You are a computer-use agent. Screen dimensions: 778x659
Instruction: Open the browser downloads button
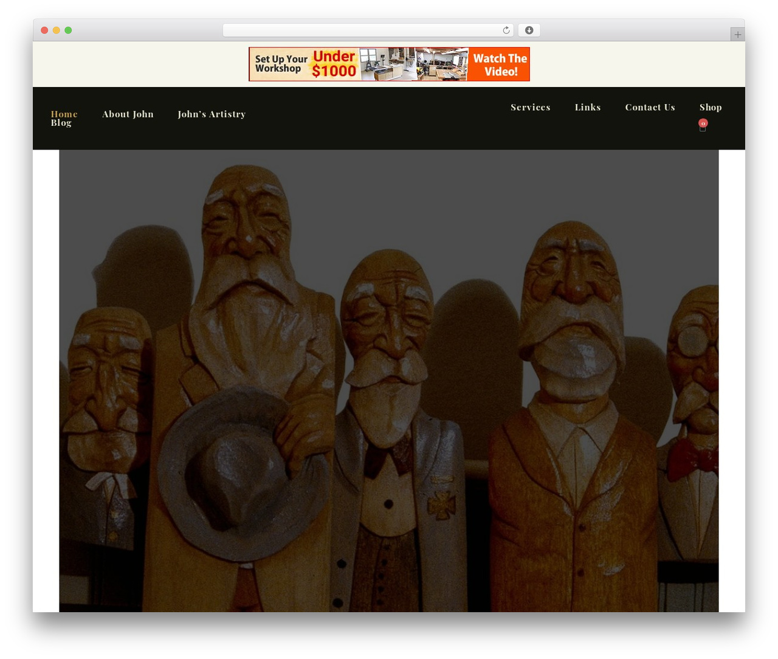point(529,30)
